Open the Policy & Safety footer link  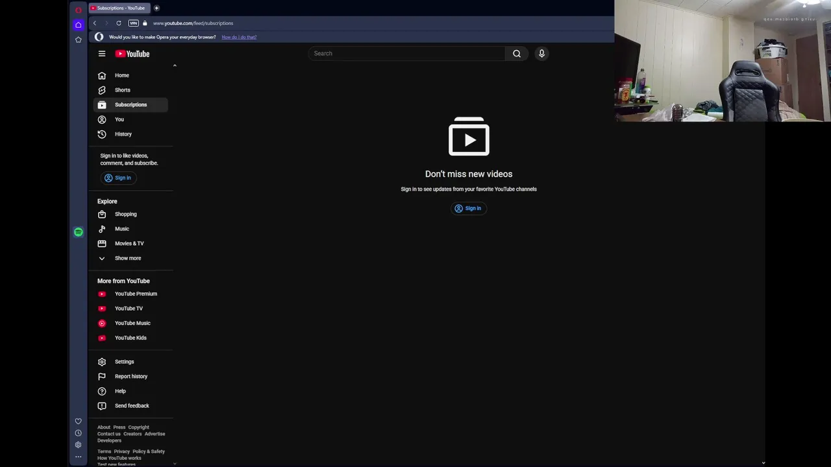tap(149, 451)
